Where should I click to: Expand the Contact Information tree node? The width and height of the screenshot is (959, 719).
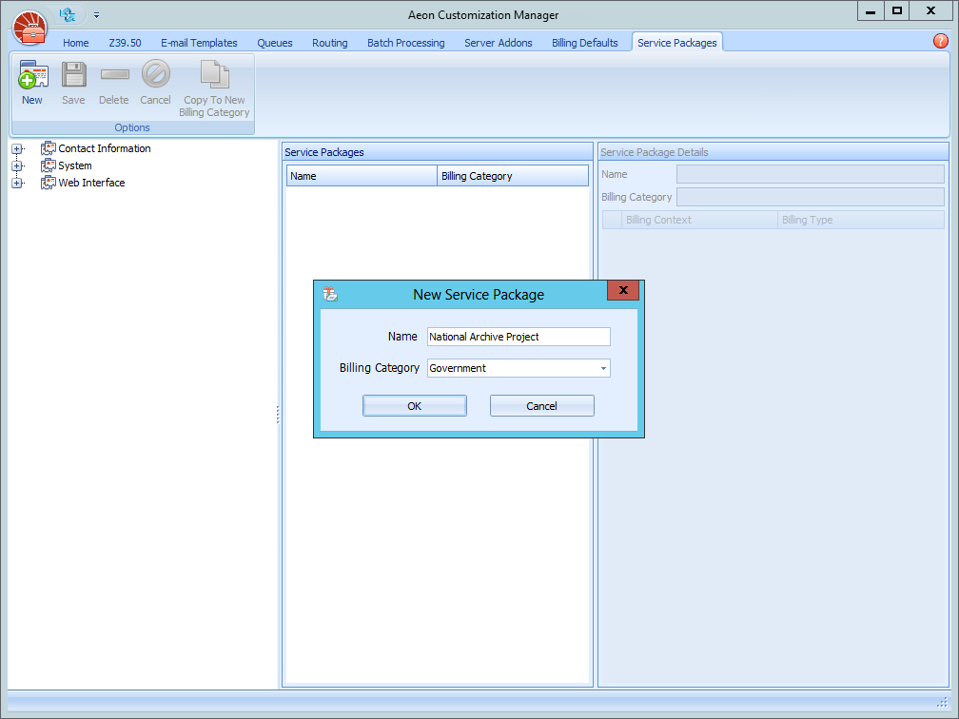coord(17,148)
